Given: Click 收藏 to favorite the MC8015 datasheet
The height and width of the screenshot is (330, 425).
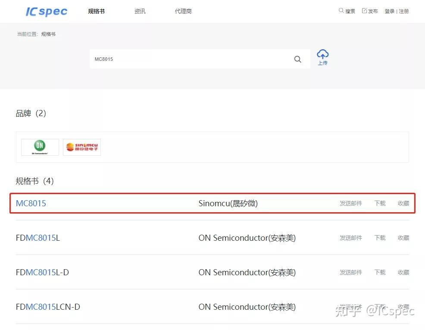Looking at the screenshot, I should pyautogui.click(x=403, y=203).
